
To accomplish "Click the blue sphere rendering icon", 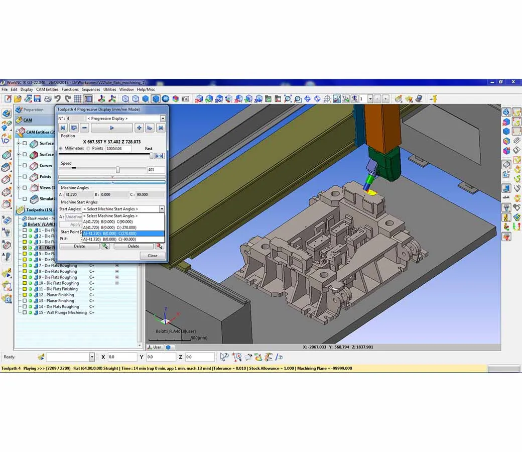I will click(x=166, y=98).
